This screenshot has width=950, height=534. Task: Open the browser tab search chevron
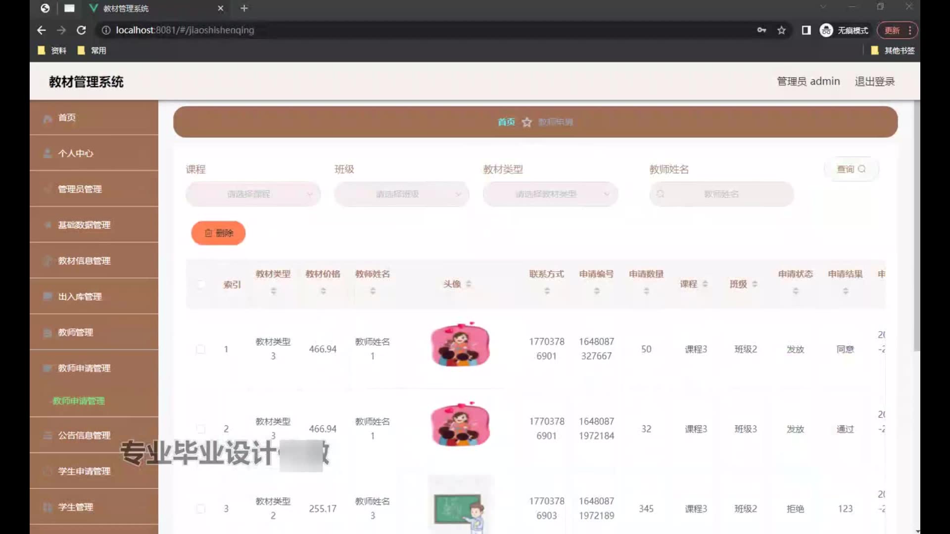823,7
